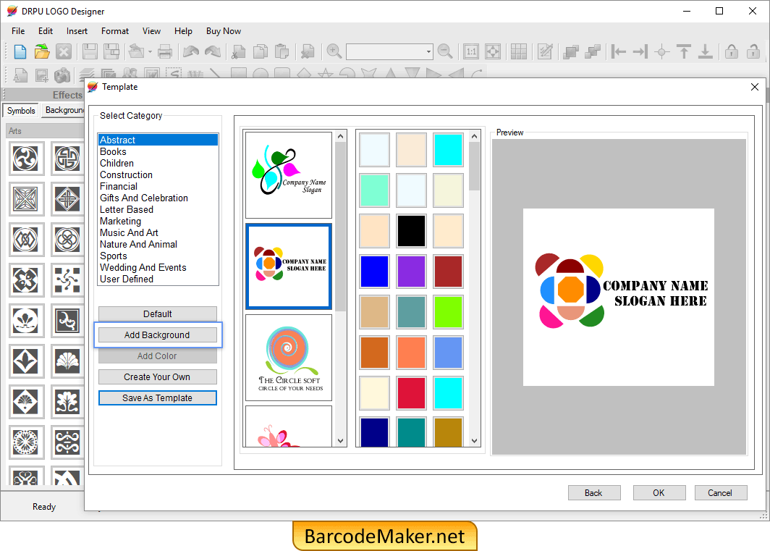Click up arrow of color swatch scrollbar
Image resolution: width=770 pixels, height=551 pixels.
pyautogui.click(x=475, y=136)
